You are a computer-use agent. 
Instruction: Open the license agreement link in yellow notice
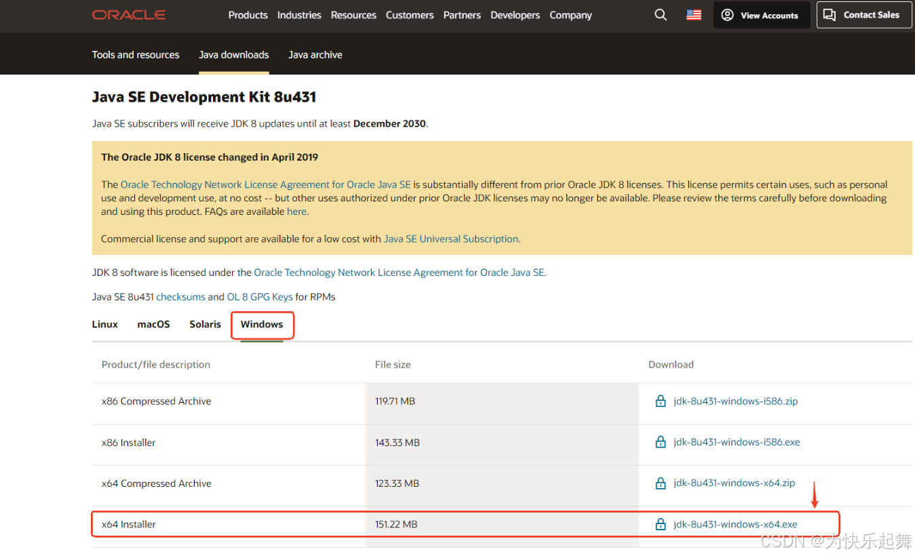coord(266,184)
